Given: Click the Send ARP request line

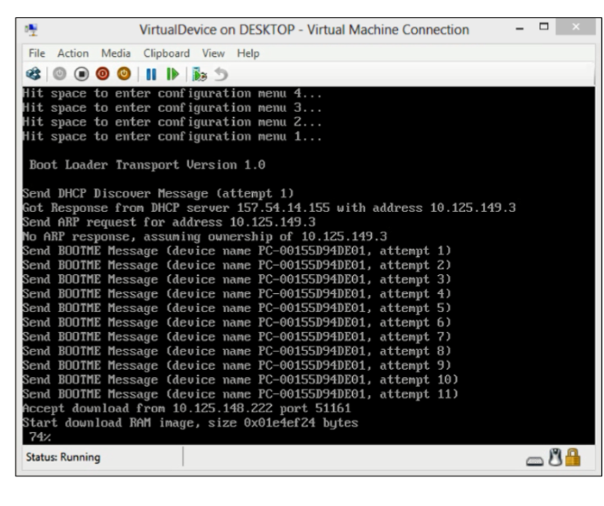Looking at the screenshot, I should point(169,222).
